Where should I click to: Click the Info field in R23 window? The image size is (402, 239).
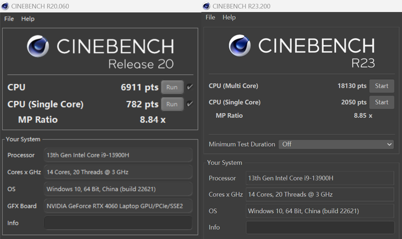pyautogui.click(x=320, y=227)
